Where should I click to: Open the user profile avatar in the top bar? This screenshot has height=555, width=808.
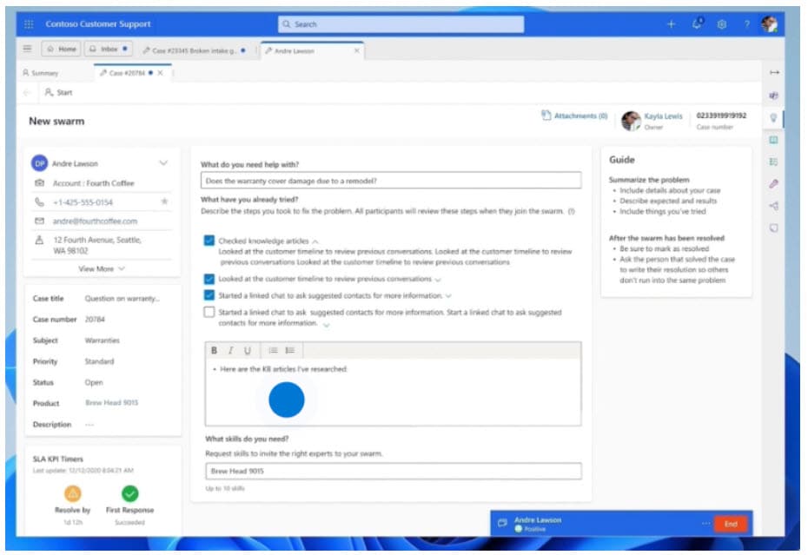click(x=770, y=23)
